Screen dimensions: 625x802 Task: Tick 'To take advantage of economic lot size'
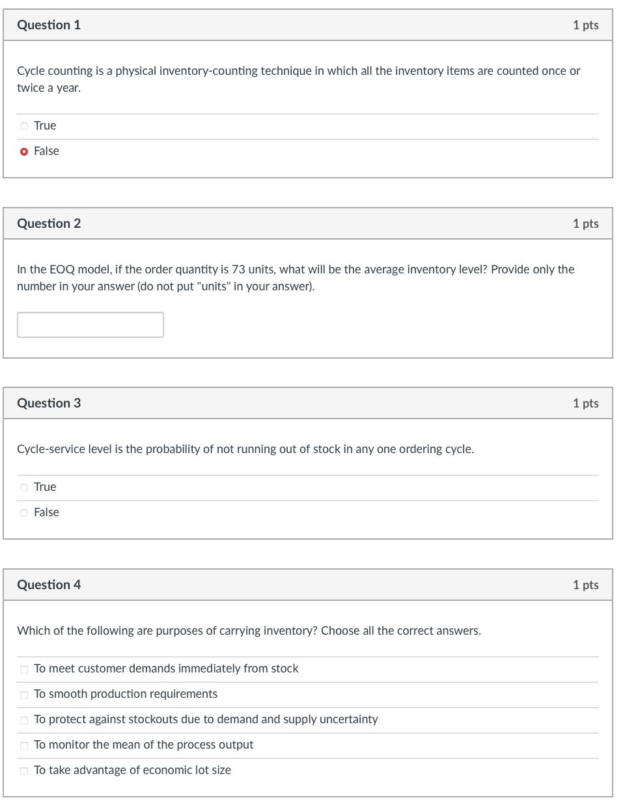(x=24, y=771)
